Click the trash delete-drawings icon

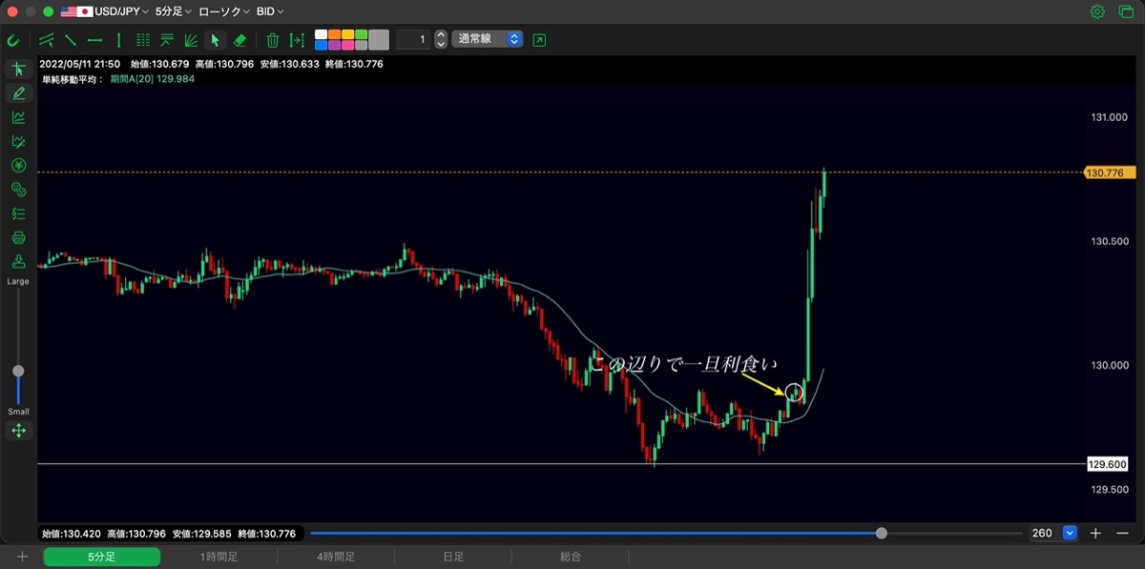(x=273, y=40)
